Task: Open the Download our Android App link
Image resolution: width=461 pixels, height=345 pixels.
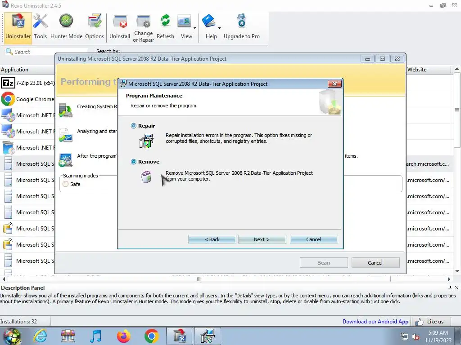Action: click(x=375, y=322)
